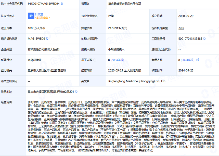Click the organization type value 企业
This screenshot has height=156, width=219.
(181, 28)
